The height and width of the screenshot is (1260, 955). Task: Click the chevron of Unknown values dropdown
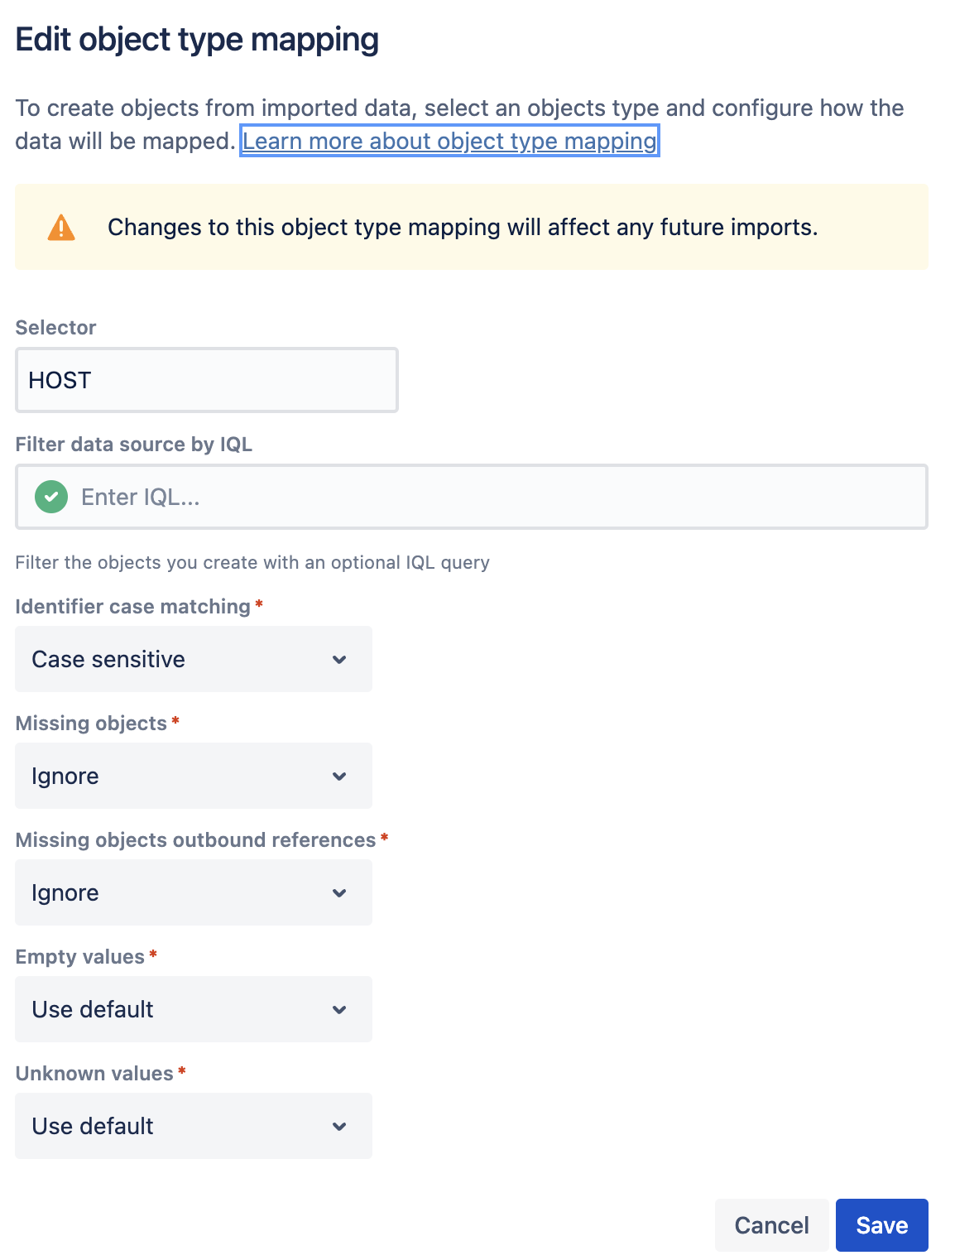pyautogui.click(x=339, y=1127)
